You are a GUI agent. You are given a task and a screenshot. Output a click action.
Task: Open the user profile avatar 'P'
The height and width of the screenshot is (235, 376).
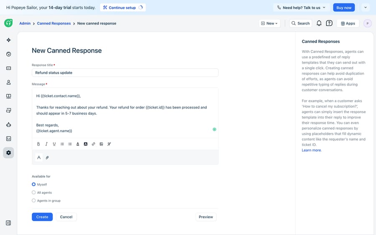367,23
